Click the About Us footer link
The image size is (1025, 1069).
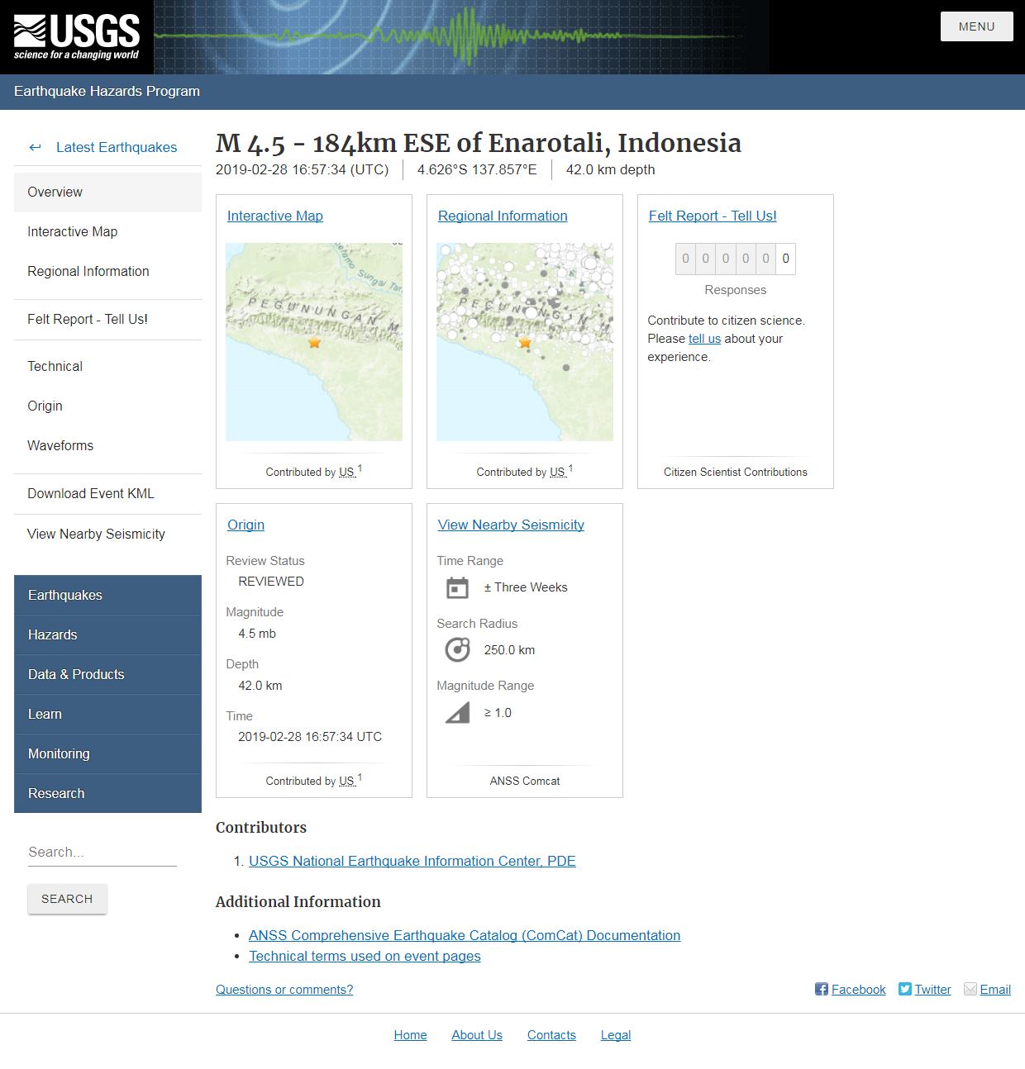477,1035
